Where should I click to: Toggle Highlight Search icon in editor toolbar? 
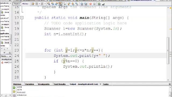[60, 4]
